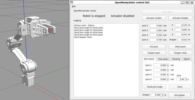This screenshot has width=195, height=100.
Task: Click the Actuator disable button
Action: pyautogui.click(x=180, y=18)
